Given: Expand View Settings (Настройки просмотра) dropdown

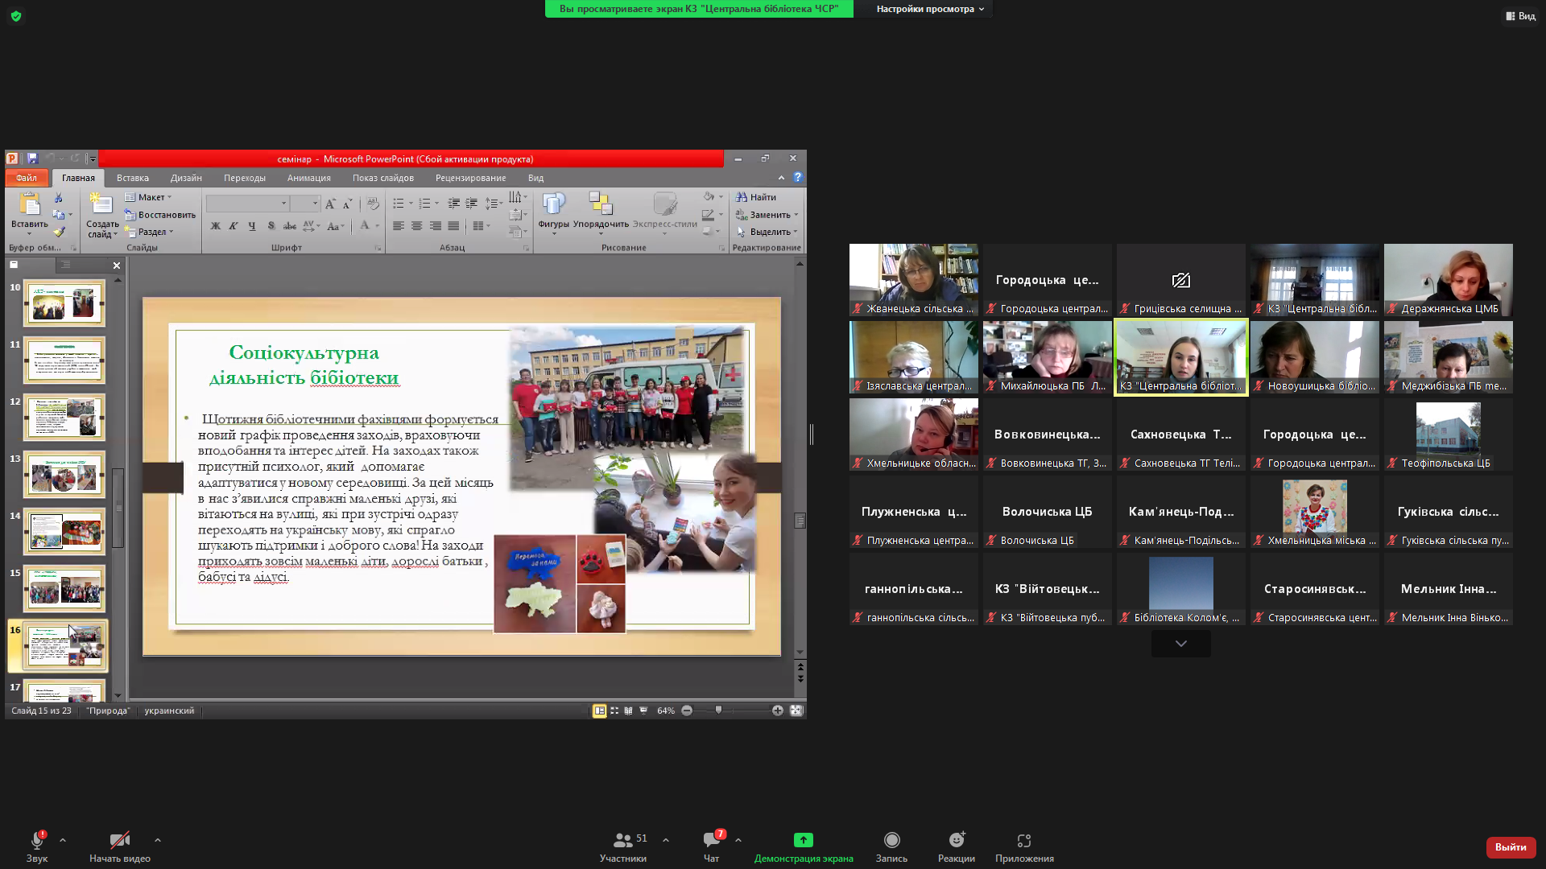Looking at the screenshot, I should click(x=929, y=9).
